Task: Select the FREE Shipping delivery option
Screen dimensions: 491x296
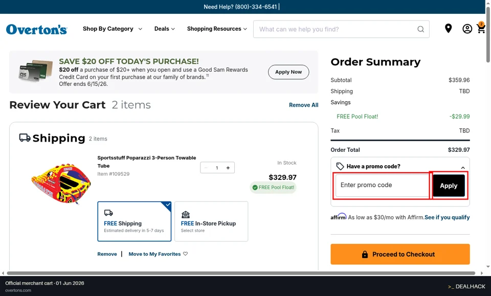Action: pyautogui.click(x=135, y=221)
